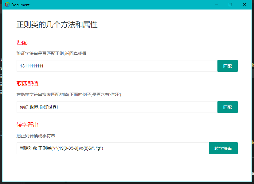Focus the input field with 你好,世界,你好世界!
The height and width of the screenshot is (184, 254).
(117, 107)
